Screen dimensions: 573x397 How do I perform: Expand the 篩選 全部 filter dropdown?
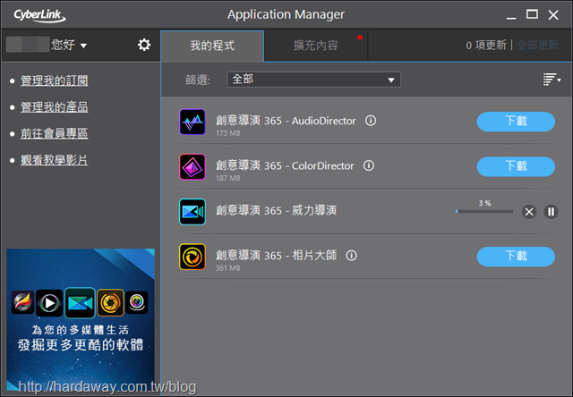[x=313, y=80]
